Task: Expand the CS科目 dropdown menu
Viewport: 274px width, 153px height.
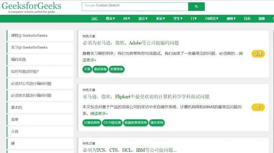Action: click(212, 19)
